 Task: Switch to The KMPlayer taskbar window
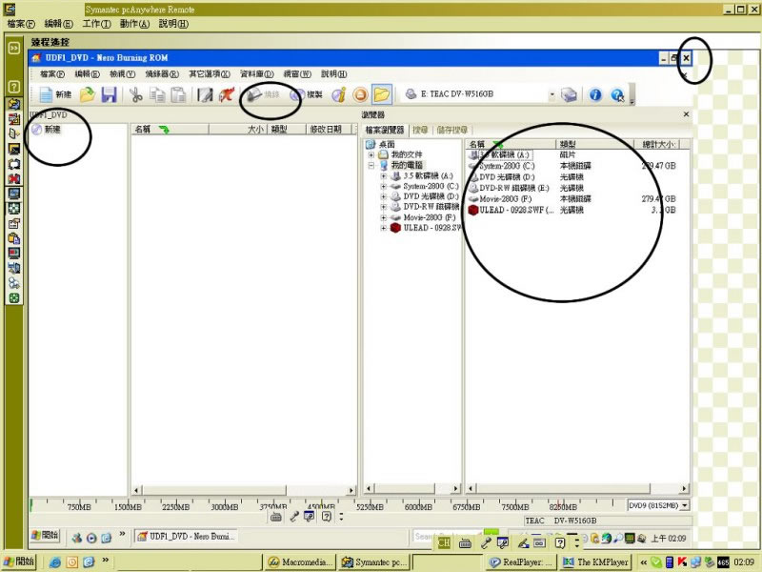(596, 562)
